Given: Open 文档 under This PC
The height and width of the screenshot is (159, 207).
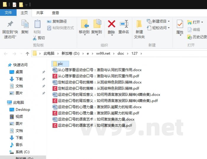Looking at the screenshot, I should [x=16, y=131].
